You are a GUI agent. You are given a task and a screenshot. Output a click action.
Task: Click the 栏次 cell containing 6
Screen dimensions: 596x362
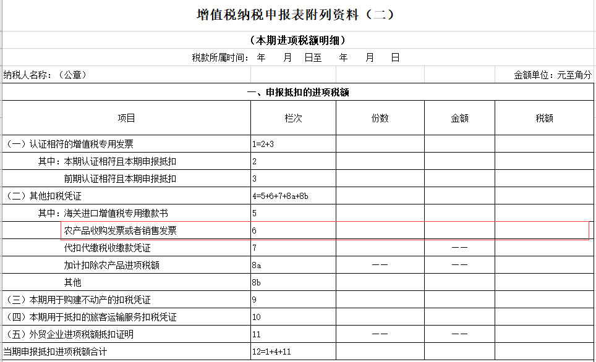293,230
